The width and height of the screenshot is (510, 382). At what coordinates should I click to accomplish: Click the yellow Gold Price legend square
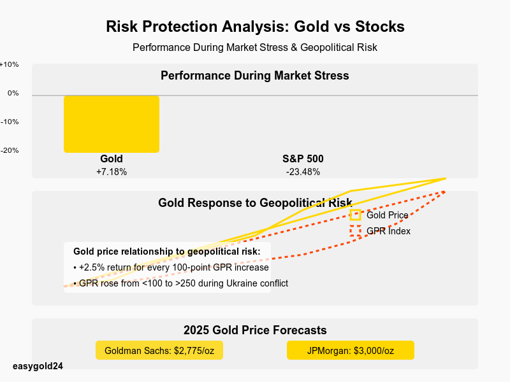point(356,215)
